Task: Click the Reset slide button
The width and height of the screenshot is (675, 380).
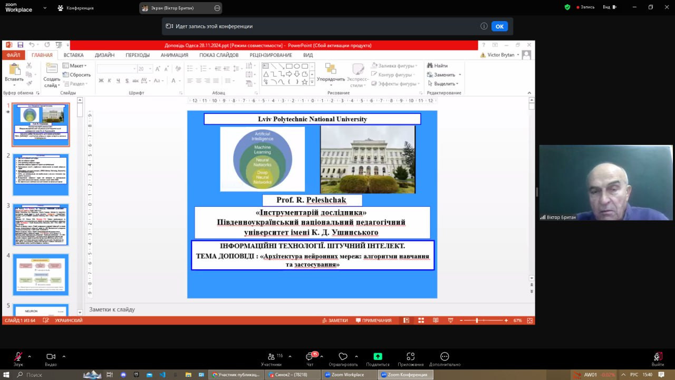Action: pos(77,75)
